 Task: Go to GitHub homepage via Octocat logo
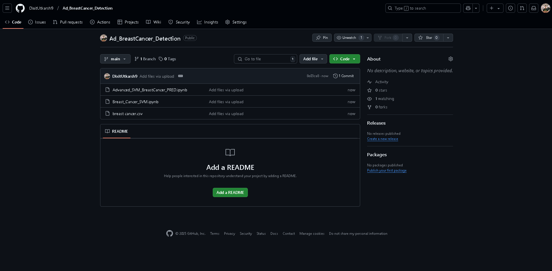click(x=20, y=8)
